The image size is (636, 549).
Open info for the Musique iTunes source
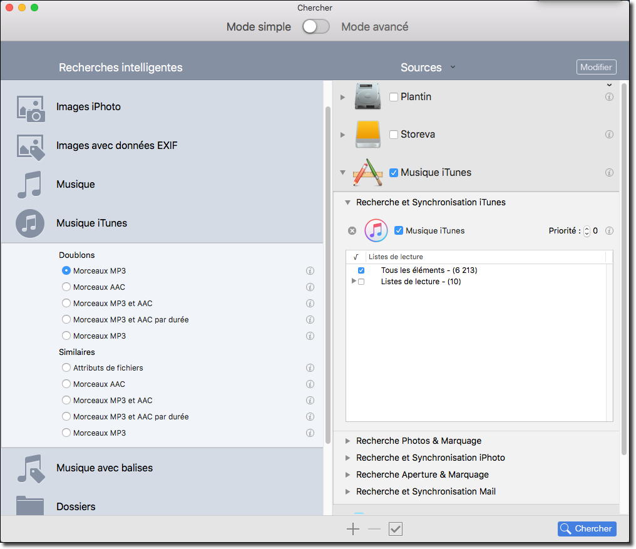pyautogui.click(x=609, y=172)
